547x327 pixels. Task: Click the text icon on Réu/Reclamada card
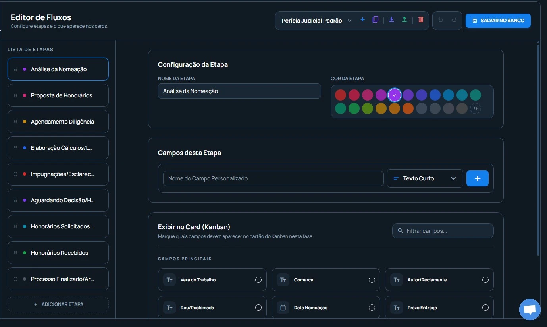[x=169, y=308]
